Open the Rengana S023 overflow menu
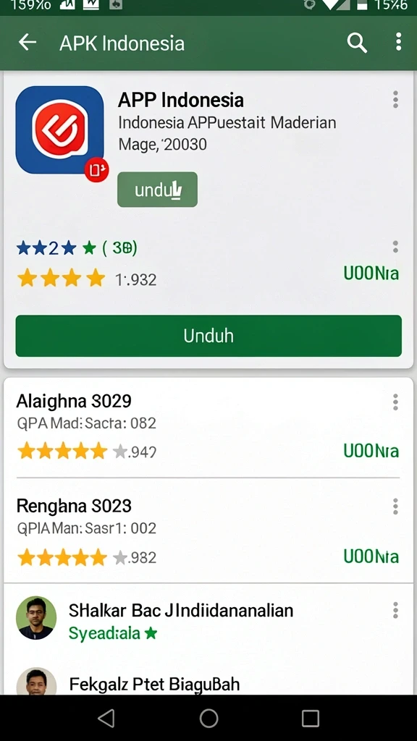417x741 pixels. click(395, 506)
